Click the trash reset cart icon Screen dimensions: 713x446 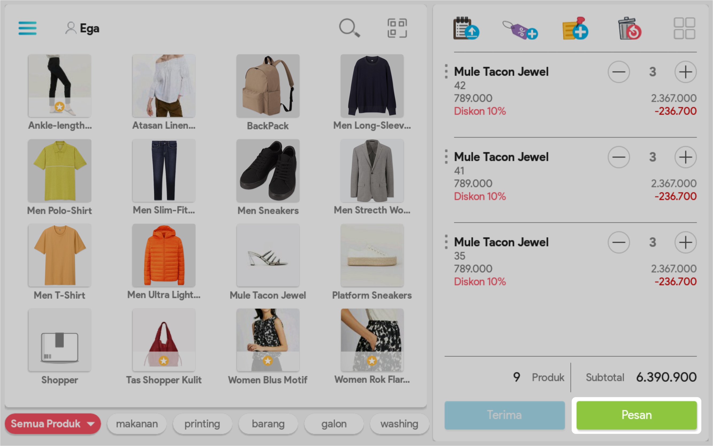(x=629, y=29)
